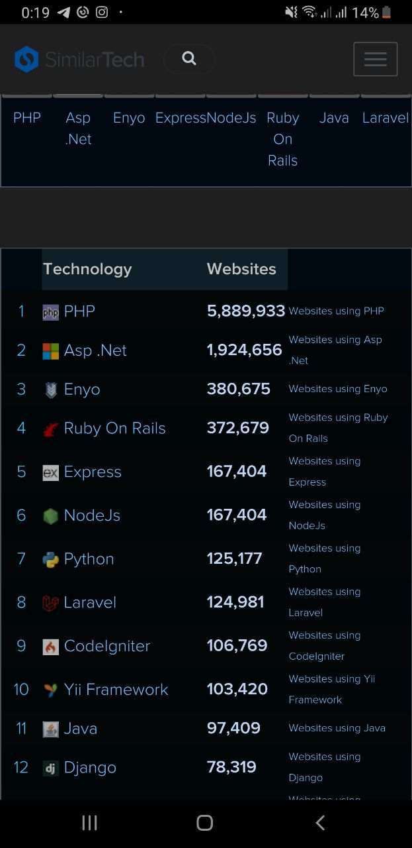Open the Asp .Net technology link in table
This screenshot has width=412, height=848.
(x=95, y=350)
